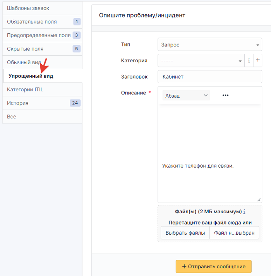Click the description editor resize handle
The image size is (271, 276).
point(259,200)
